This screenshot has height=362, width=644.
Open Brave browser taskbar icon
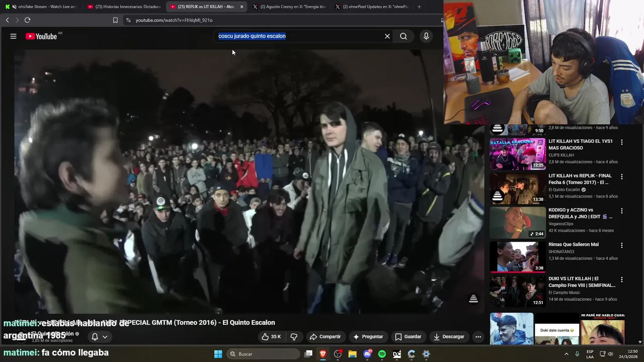[323, 354]
